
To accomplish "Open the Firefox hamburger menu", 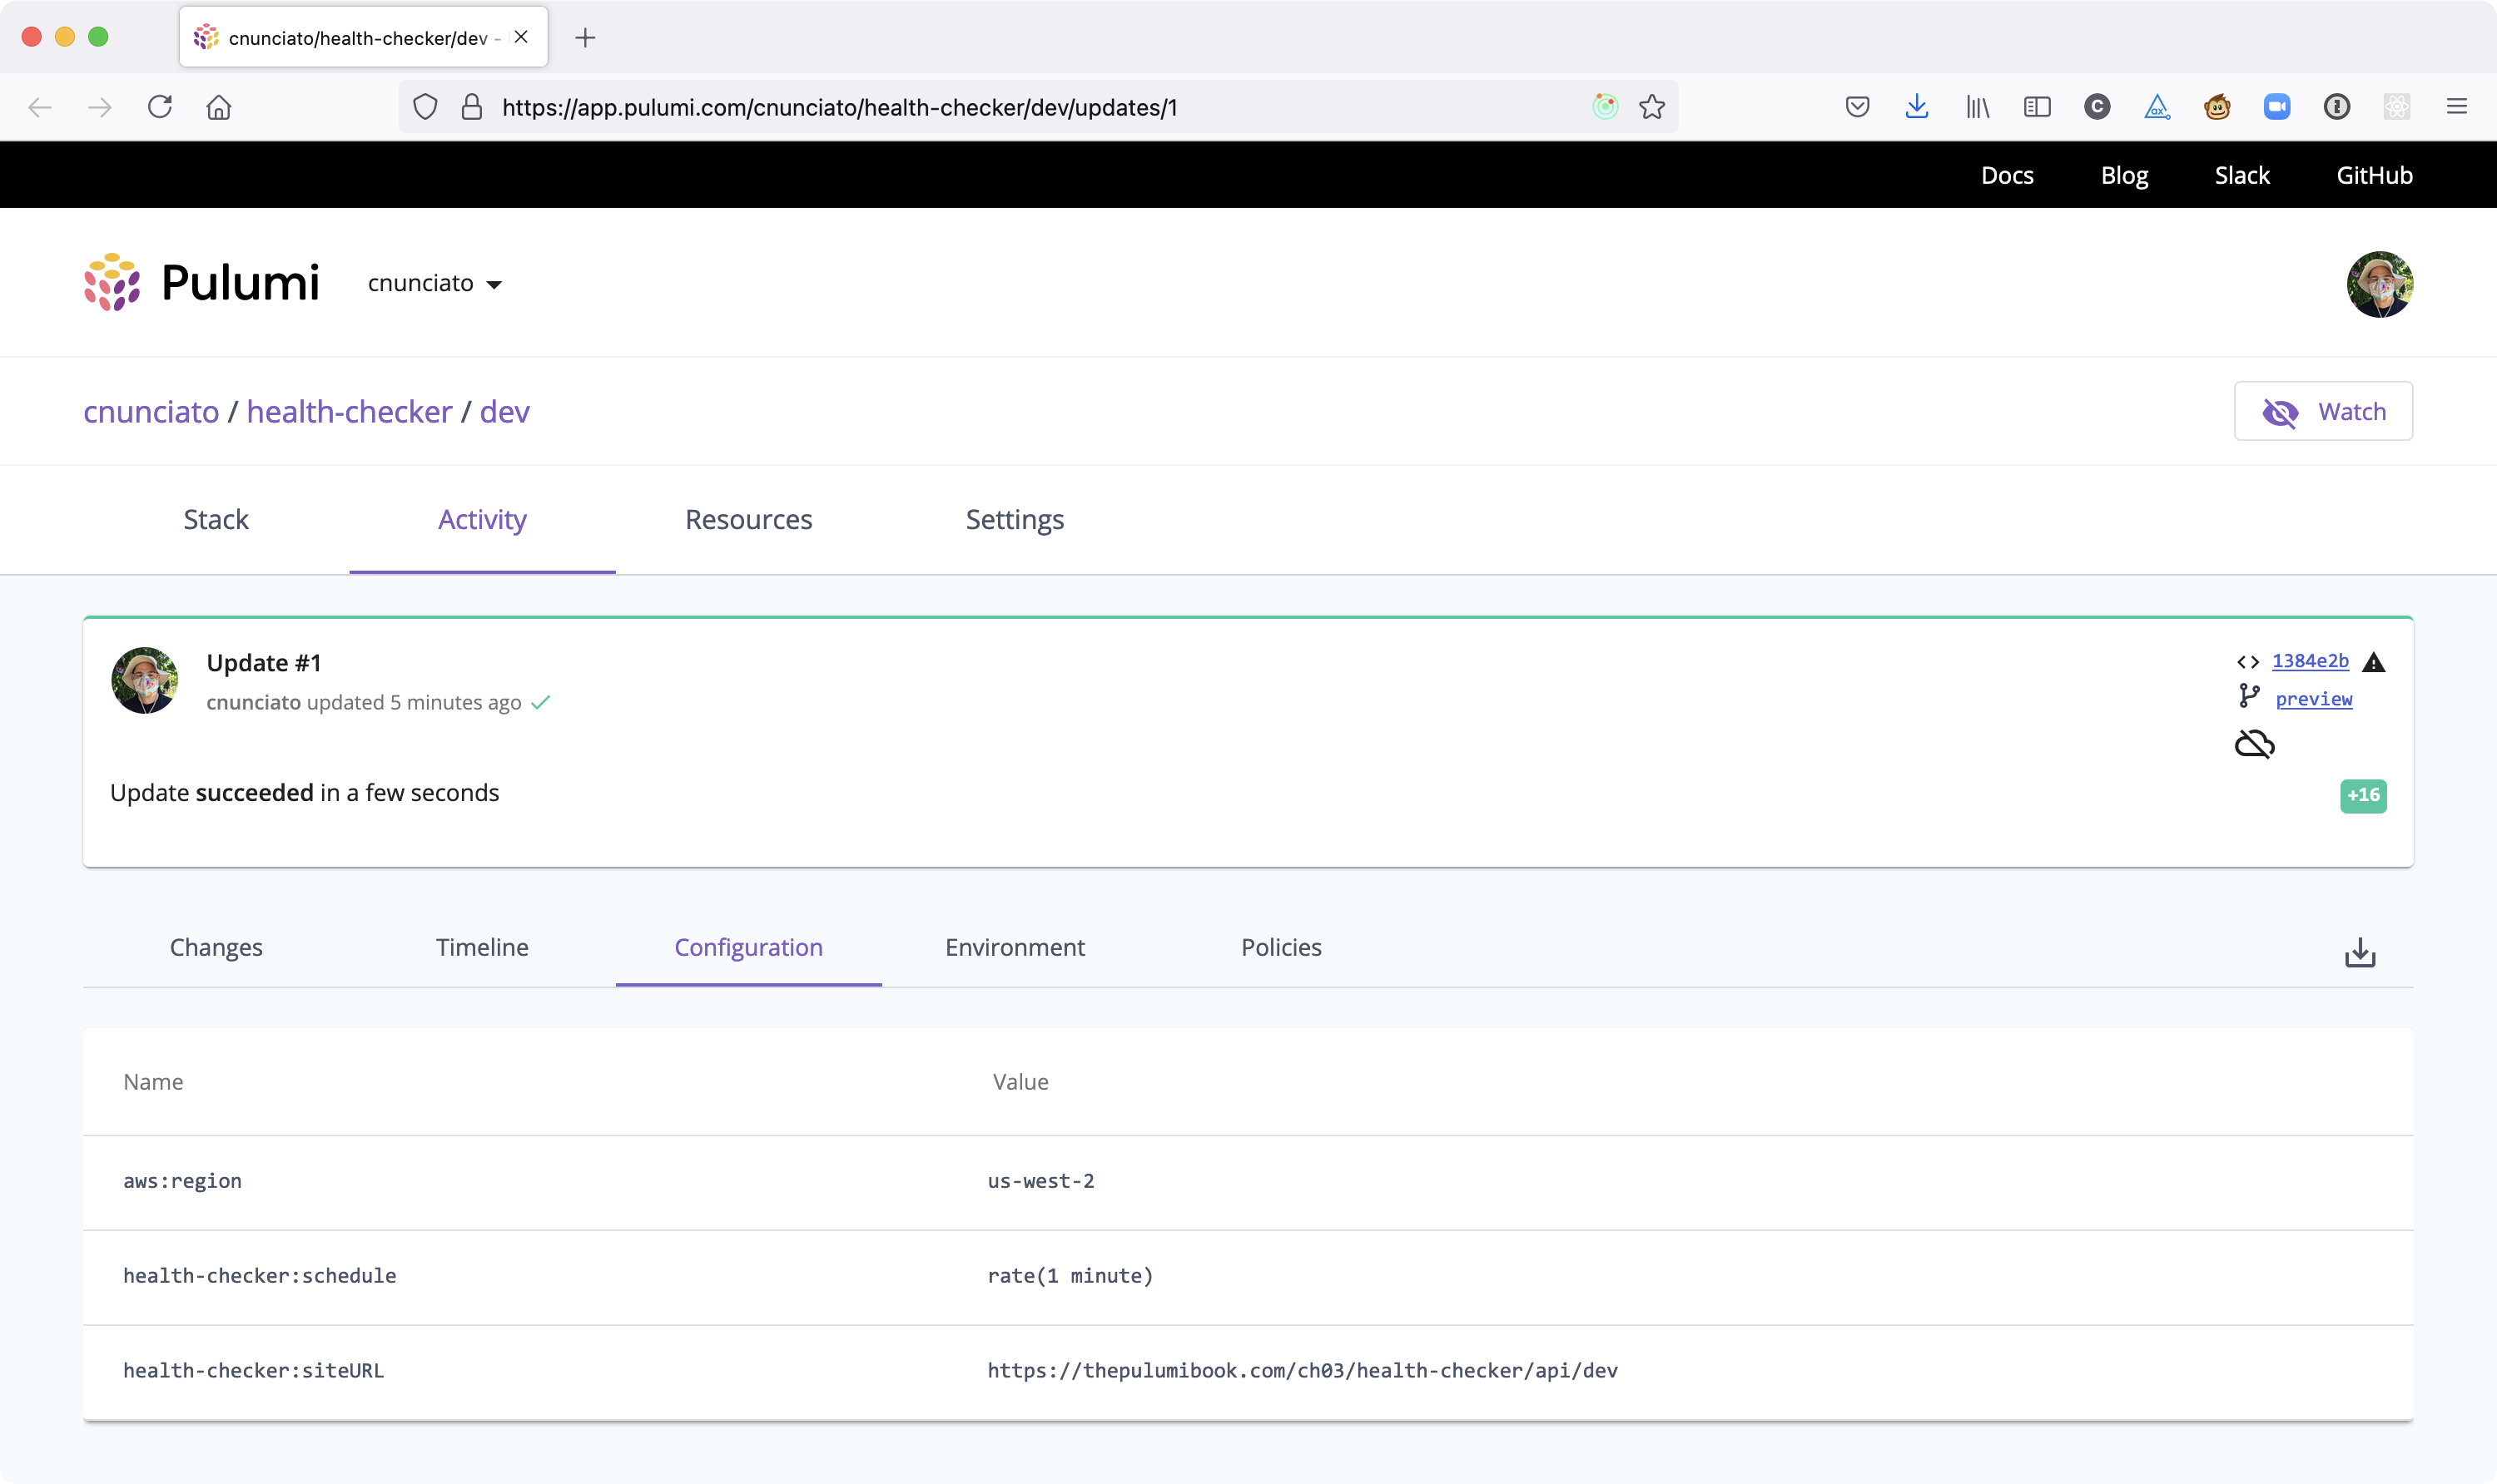I will tap(2457, 107).
